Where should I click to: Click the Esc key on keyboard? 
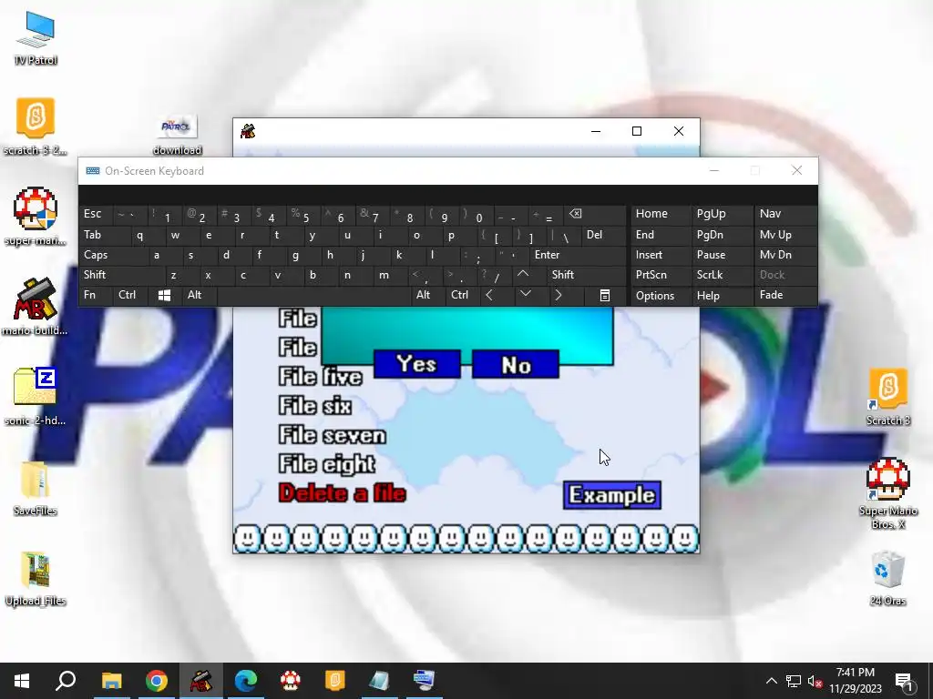point(95,215)
